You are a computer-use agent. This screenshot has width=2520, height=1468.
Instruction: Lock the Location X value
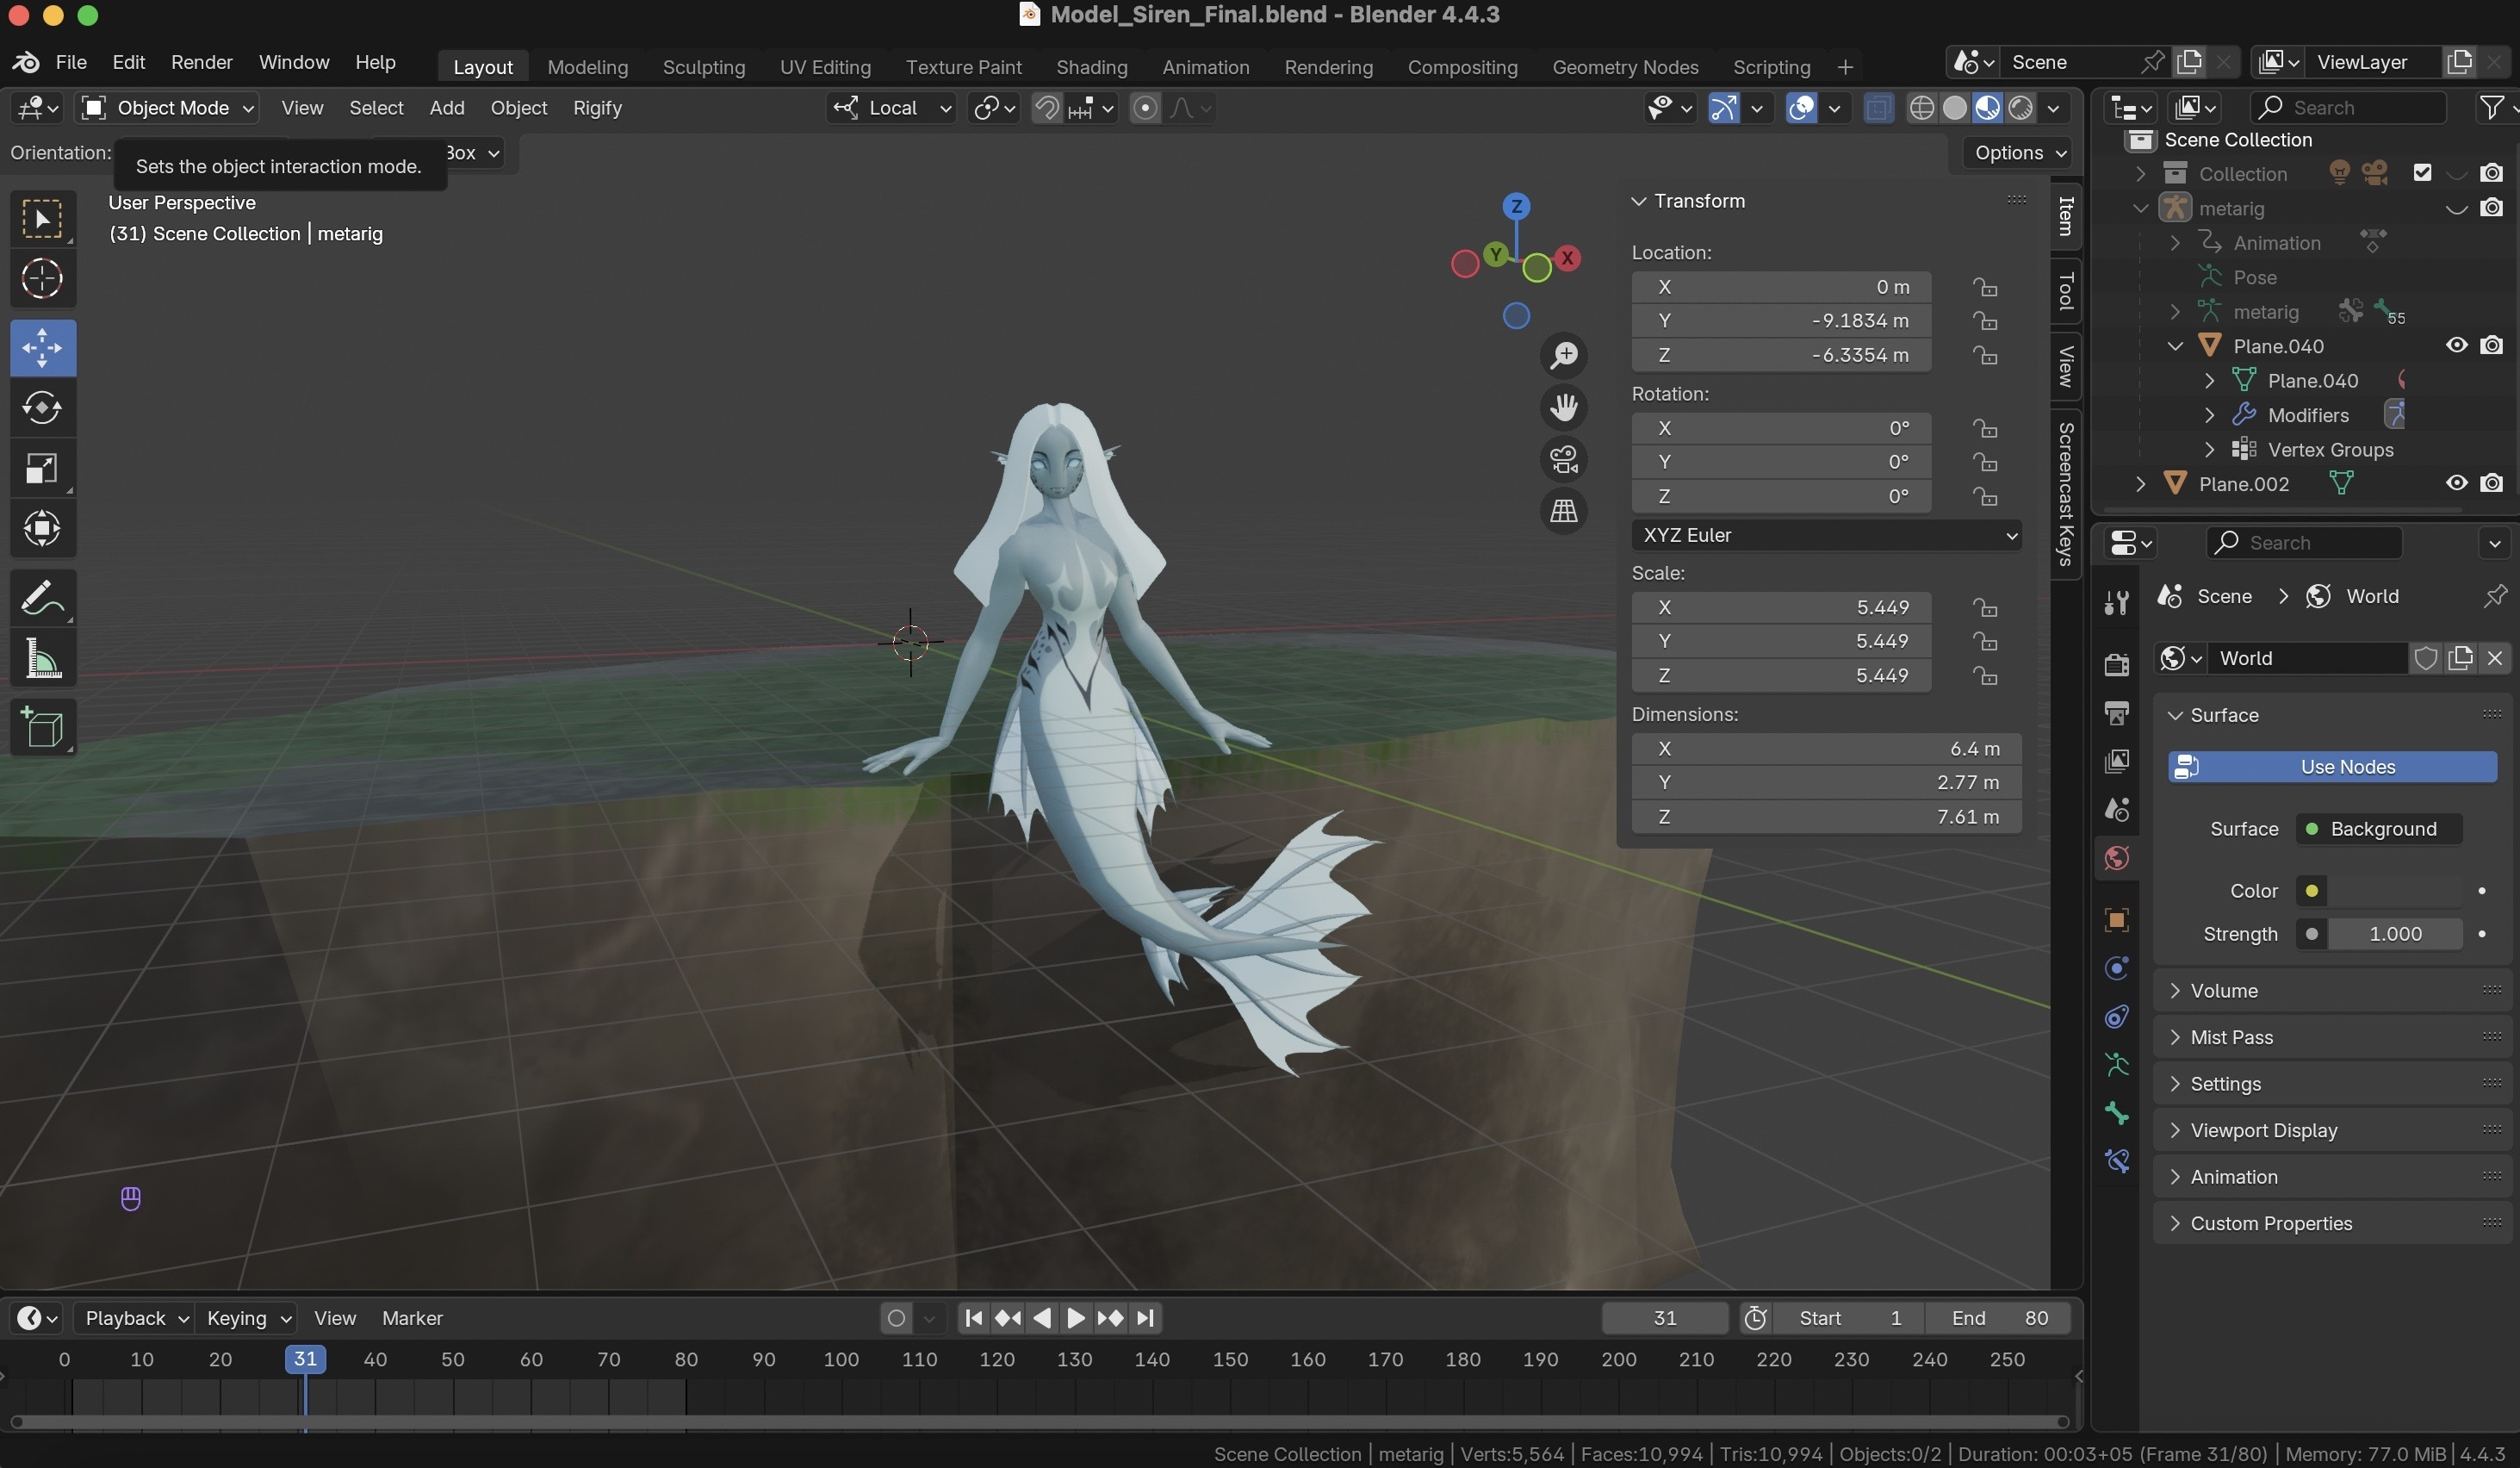1985,288
